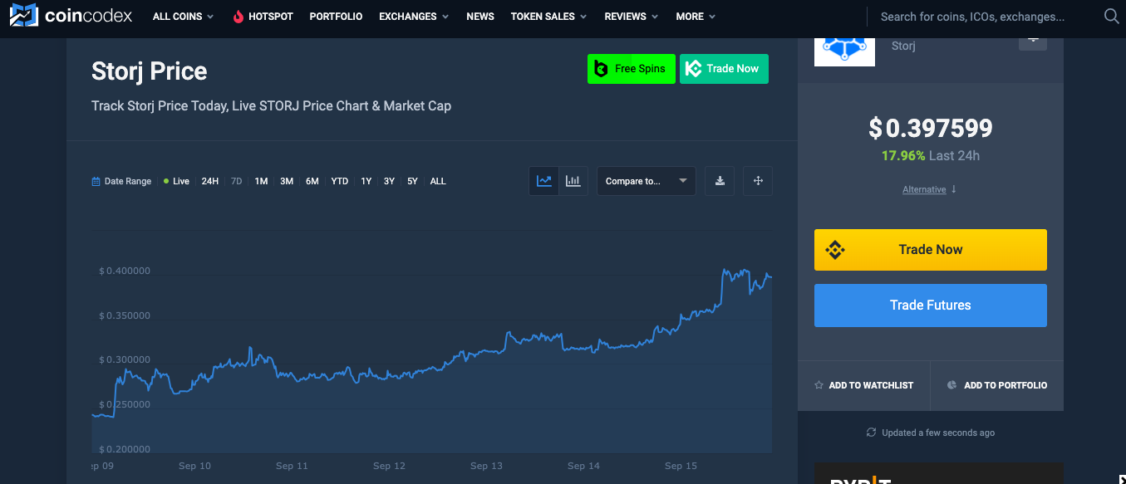The image size is (1126, 484).
Task: Click the Storj Price heading
Action: click(x=150, y=71)
